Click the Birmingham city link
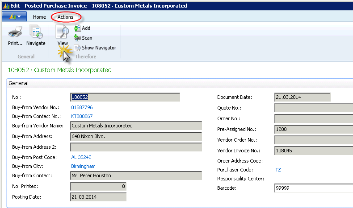This screenshot has height=208, width=353. (83, 167)
